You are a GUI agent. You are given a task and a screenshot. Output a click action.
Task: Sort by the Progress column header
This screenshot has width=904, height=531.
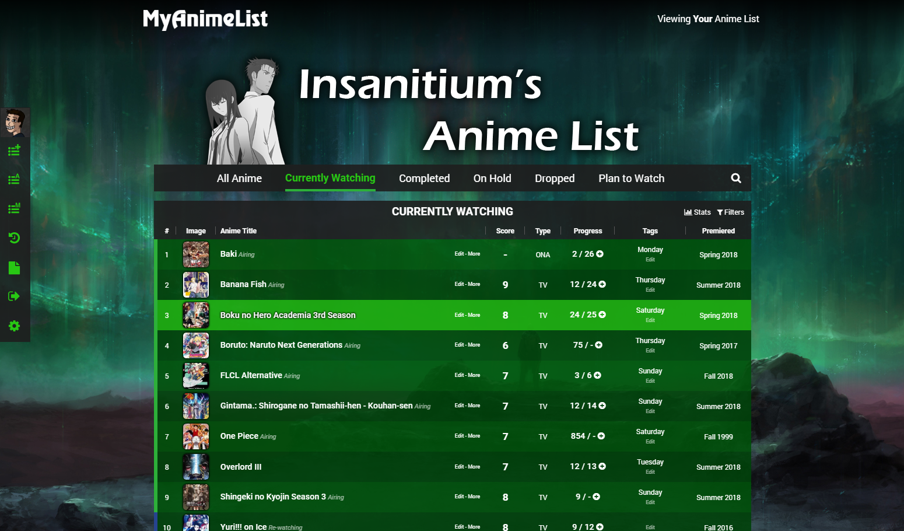[588, 231]
